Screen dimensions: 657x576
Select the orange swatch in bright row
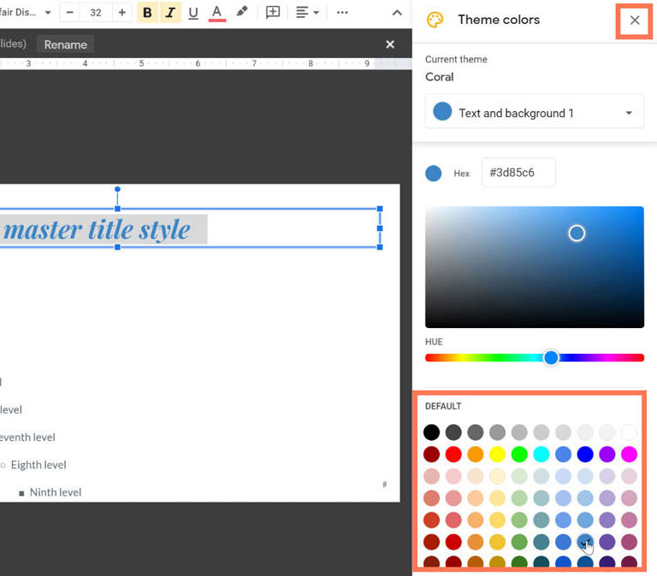[475, 454]
